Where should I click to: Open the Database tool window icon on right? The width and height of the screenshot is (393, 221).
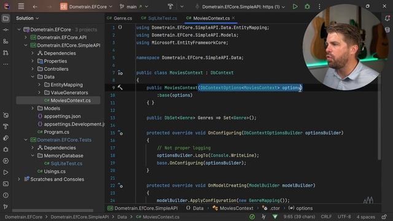tap(387, 29)
